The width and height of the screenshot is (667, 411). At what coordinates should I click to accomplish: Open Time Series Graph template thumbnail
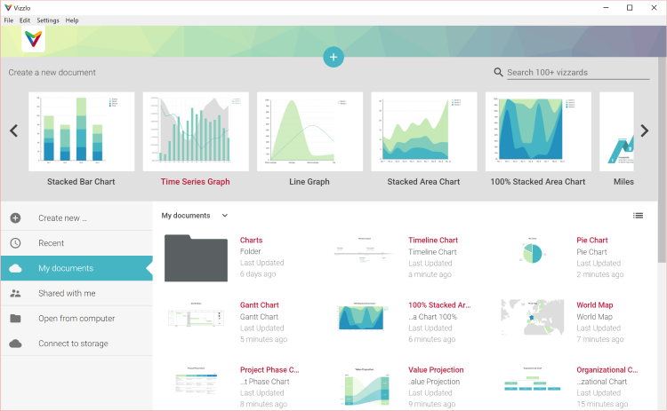pyautogui.click(x=196, y=131)
